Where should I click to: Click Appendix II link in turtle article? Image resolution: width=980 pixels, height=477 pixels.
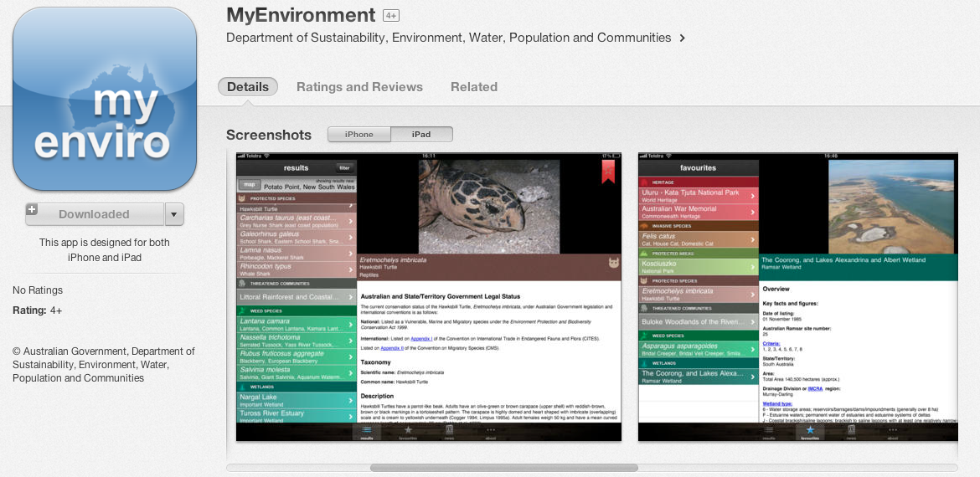pyautogui.click(x=392, y=348)
